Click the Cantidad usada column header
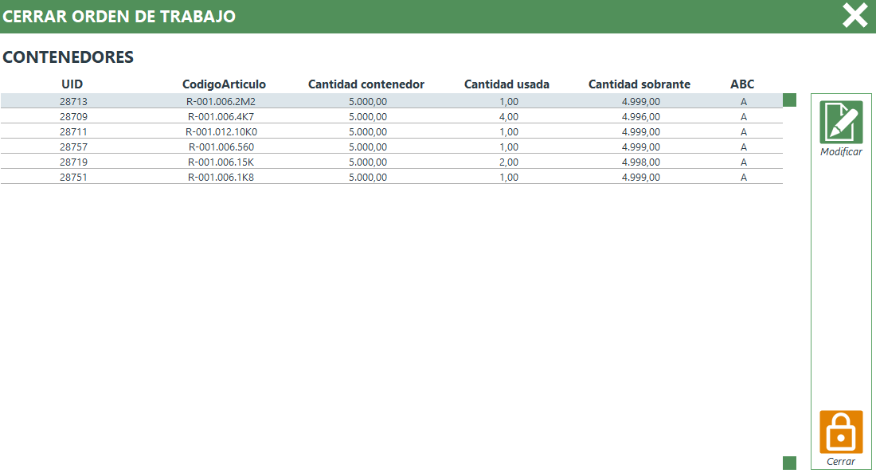Screen dimensions: 876x473 (x=506, y=84)
